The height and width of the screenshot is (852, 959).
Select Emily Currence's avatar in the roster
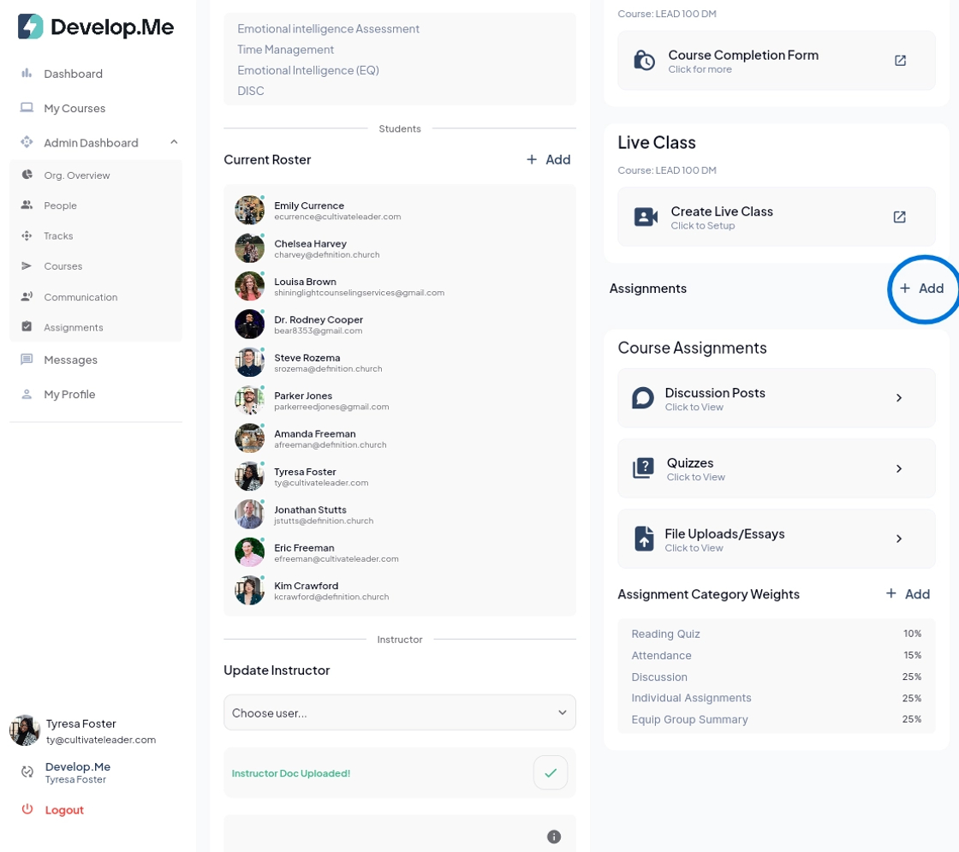pos(249,211)
